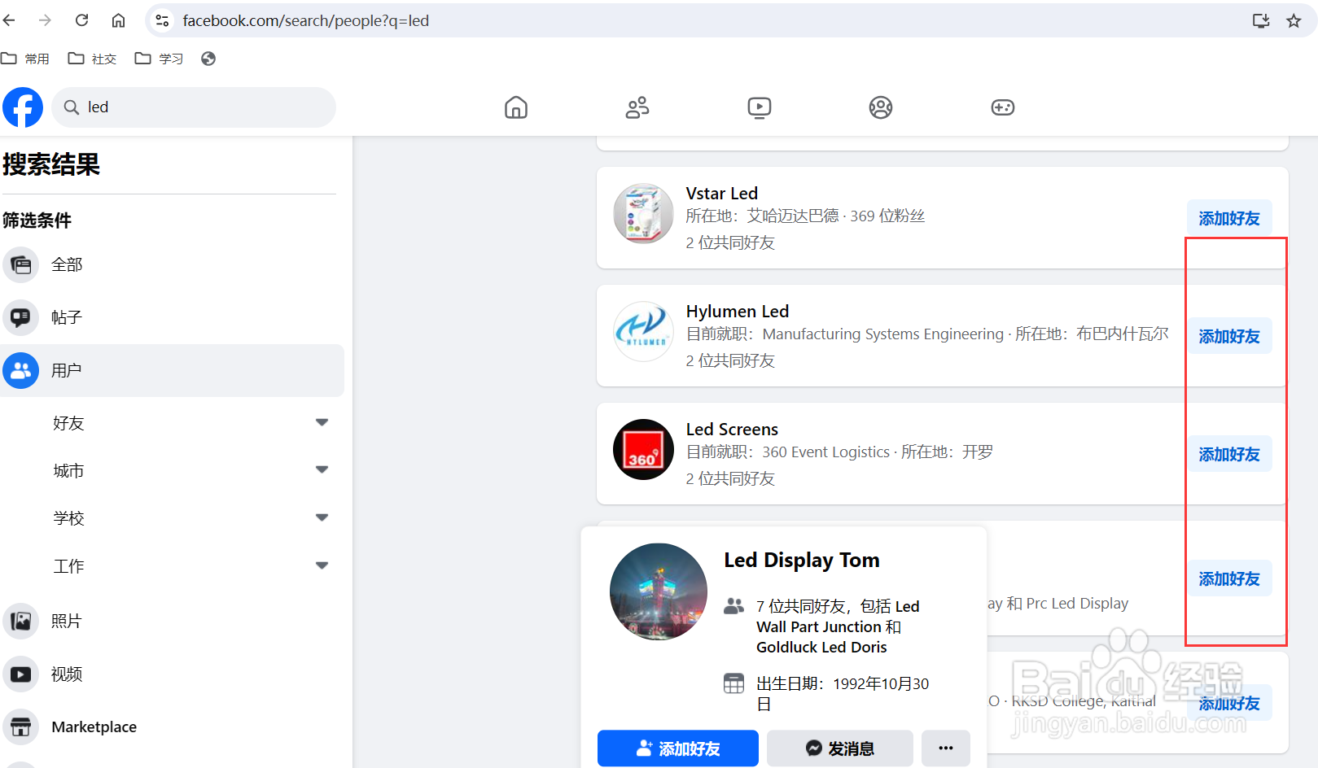Refresh the page with the browser reload icon
The height and width of the screenshot is (768, 1318).
click(x=81, y=20)
